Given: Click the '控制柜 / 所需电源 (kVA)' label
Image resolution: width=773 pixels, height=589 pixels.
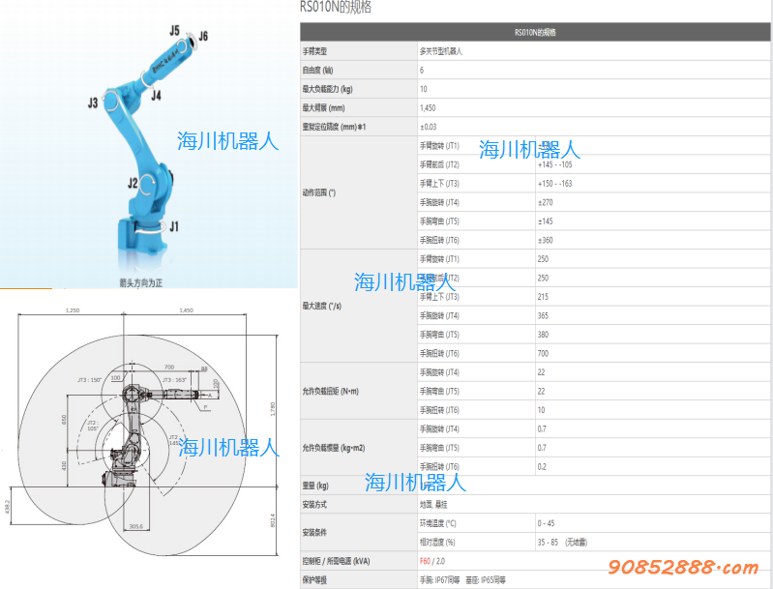Looking at the screenshot, I should click(x=336, y=561).
